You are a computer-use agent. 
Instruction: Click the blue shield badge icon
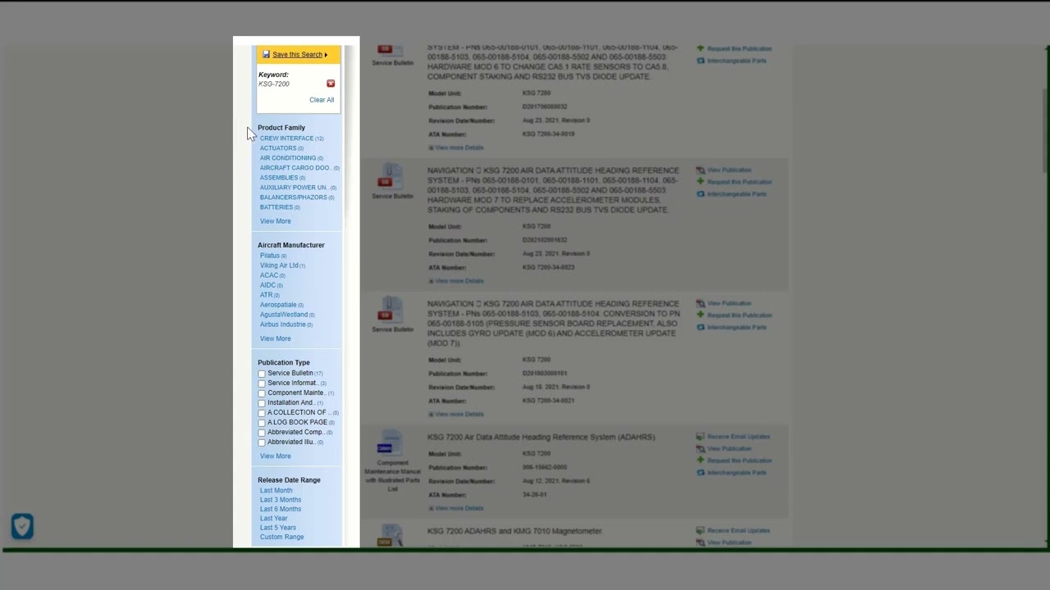22,526
